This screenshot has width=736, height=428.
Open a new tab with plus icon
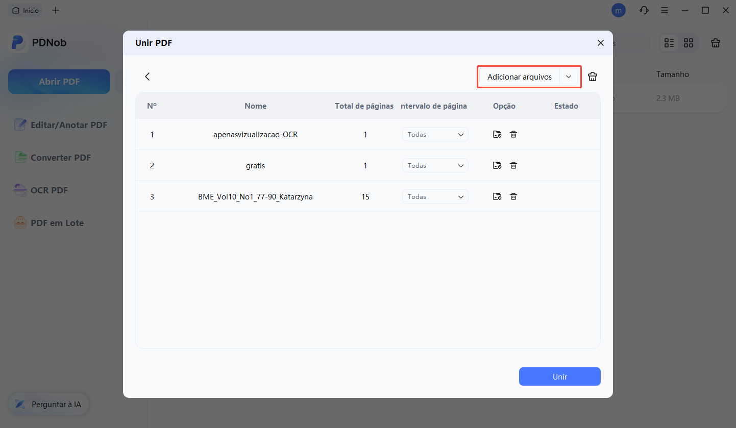coord(56,10)
